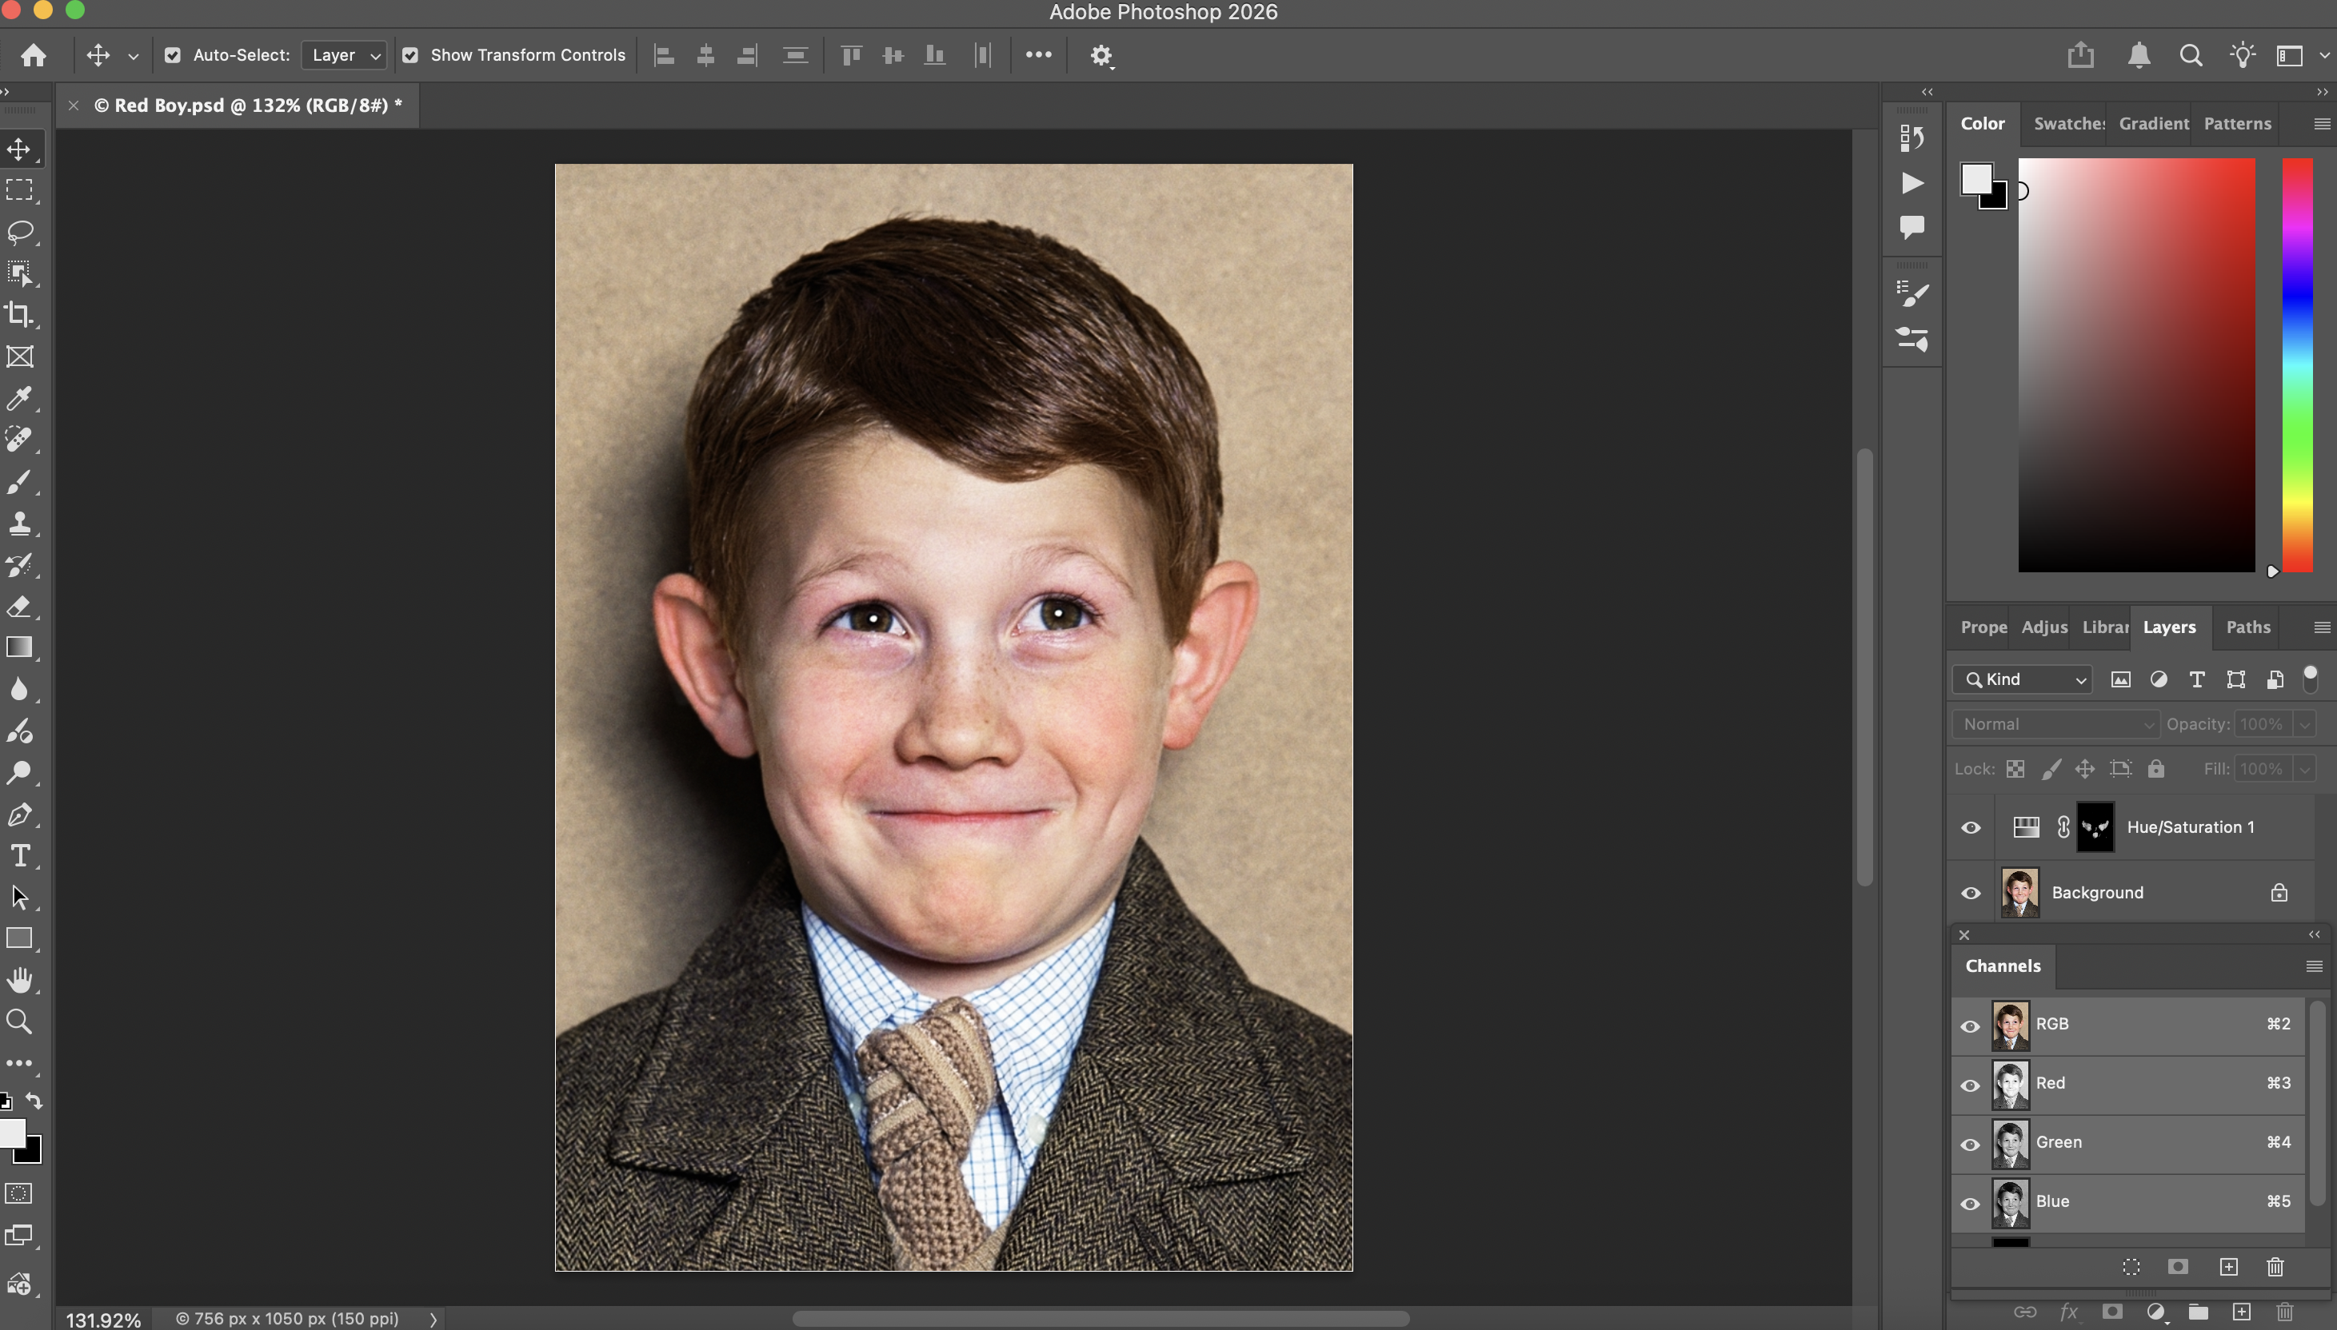The width and height of the screenshot is (2337, 1330).
Task: Toggle the Auto-Select checkbox
Action: 173,56
